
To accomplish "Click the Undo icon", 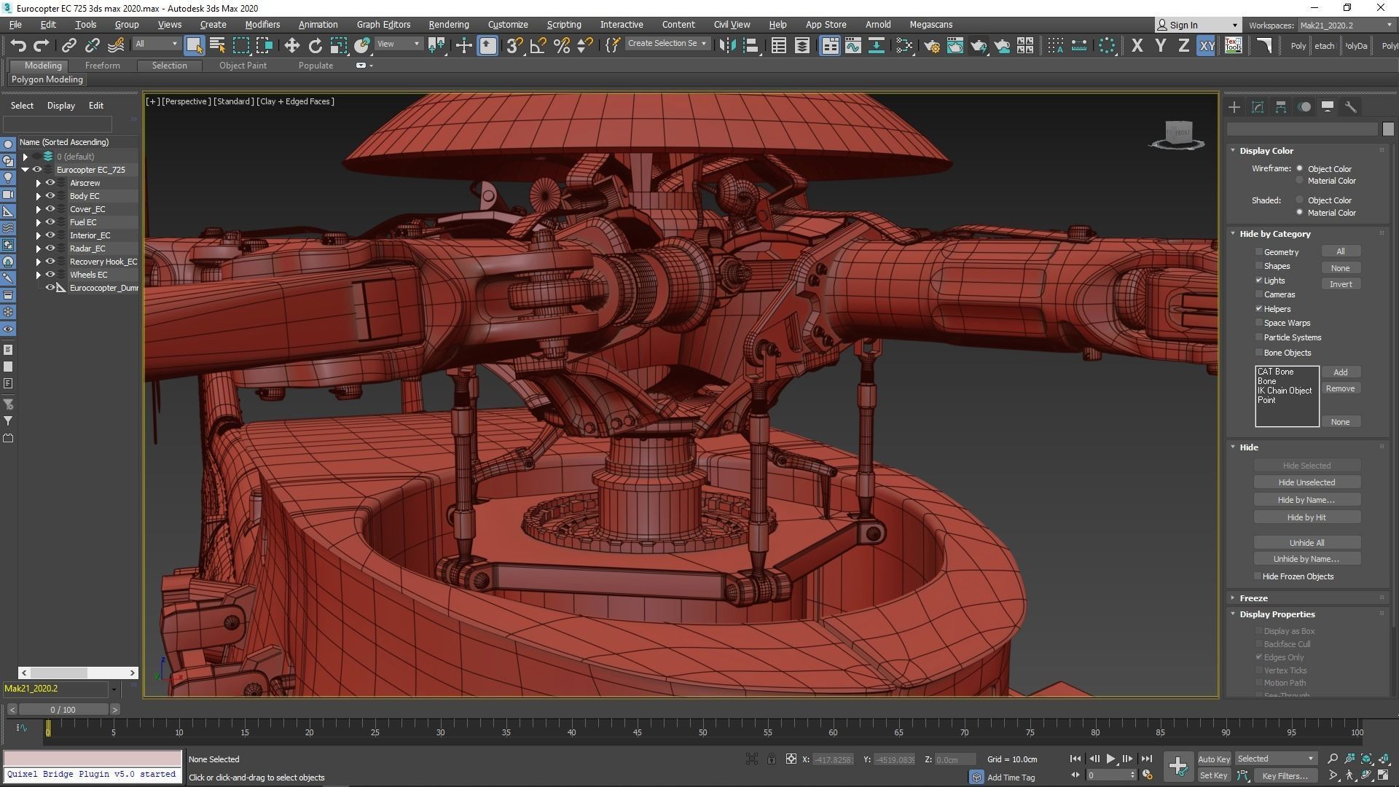I will click(x=17, y=46).
